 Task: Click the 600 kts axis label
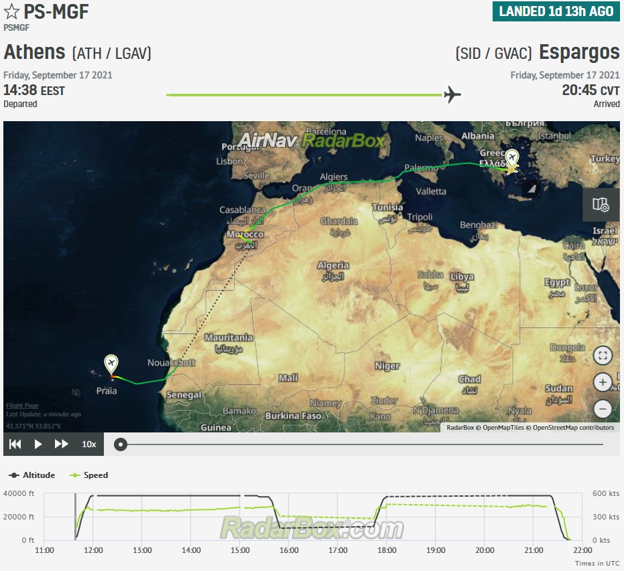(x=606, y=493)
